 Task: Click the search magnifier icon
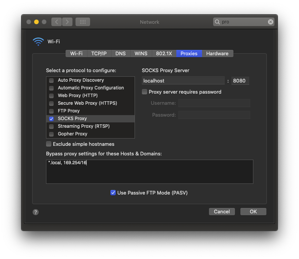click(x=218, y=22)
